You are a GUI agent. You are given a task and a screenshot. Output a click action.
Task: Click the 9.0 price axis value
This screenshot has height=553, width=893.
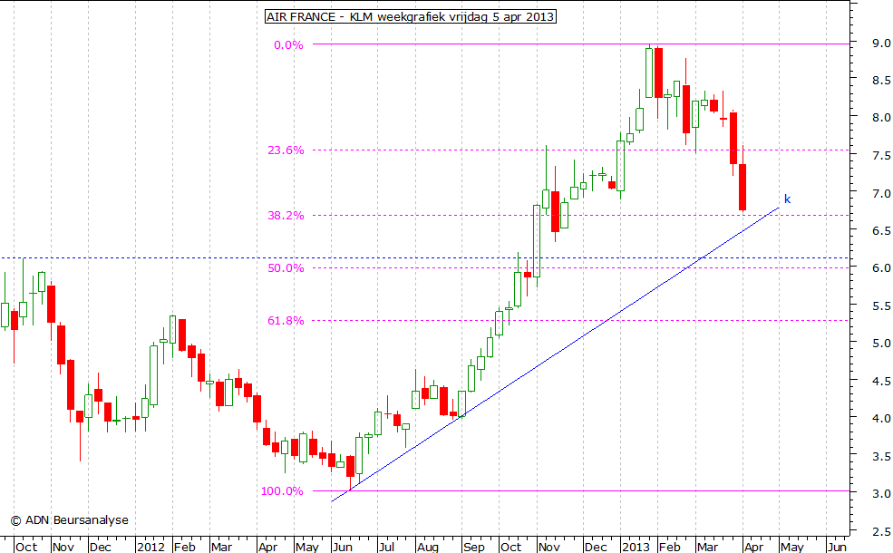click(x=881, y=44)
